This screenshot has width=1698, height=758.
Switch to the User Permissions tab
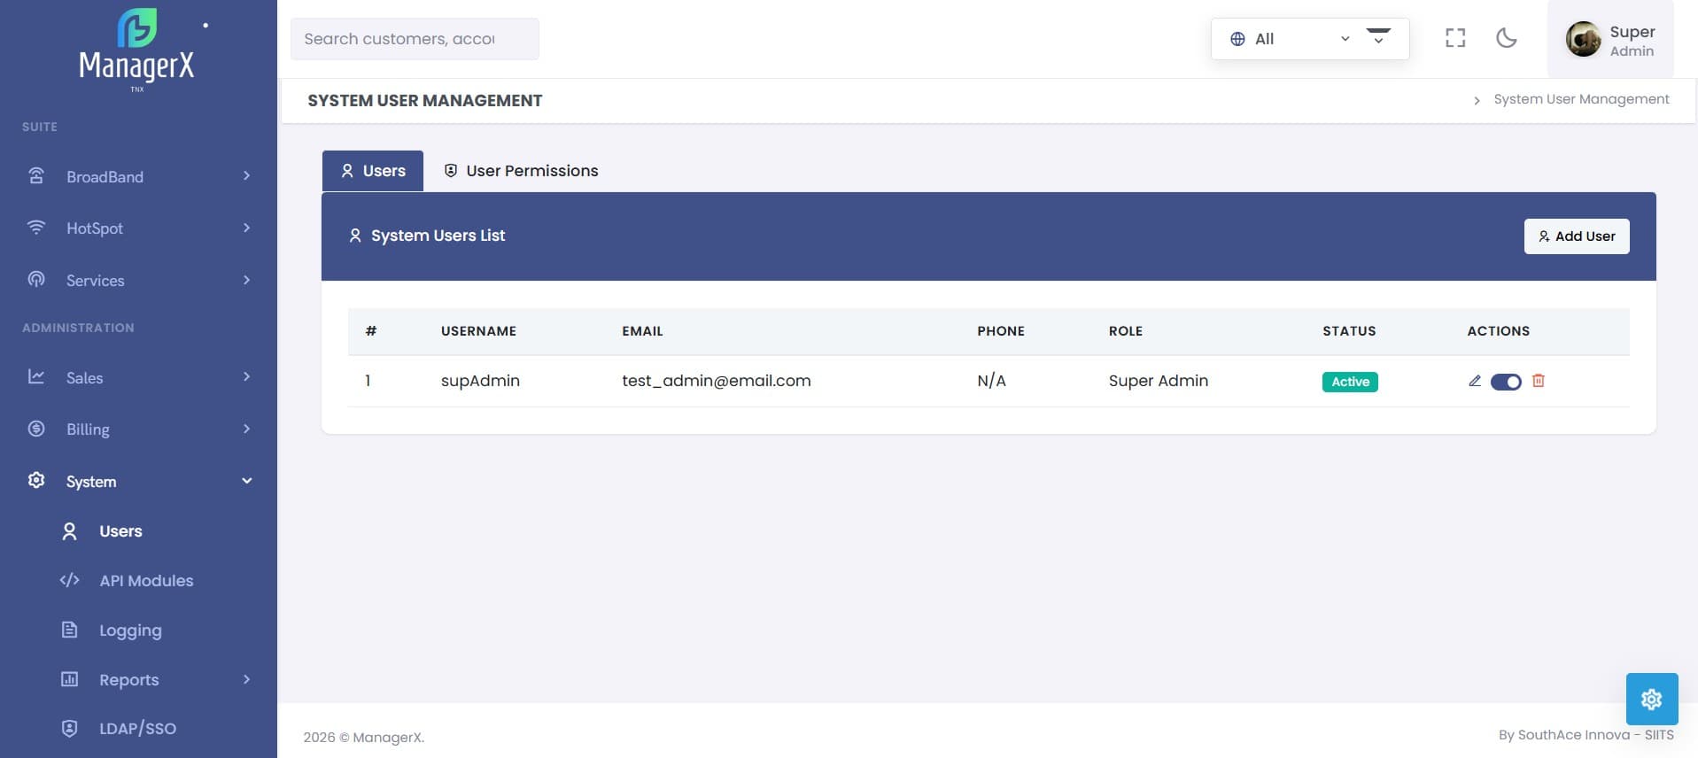[x=521, y=171]
